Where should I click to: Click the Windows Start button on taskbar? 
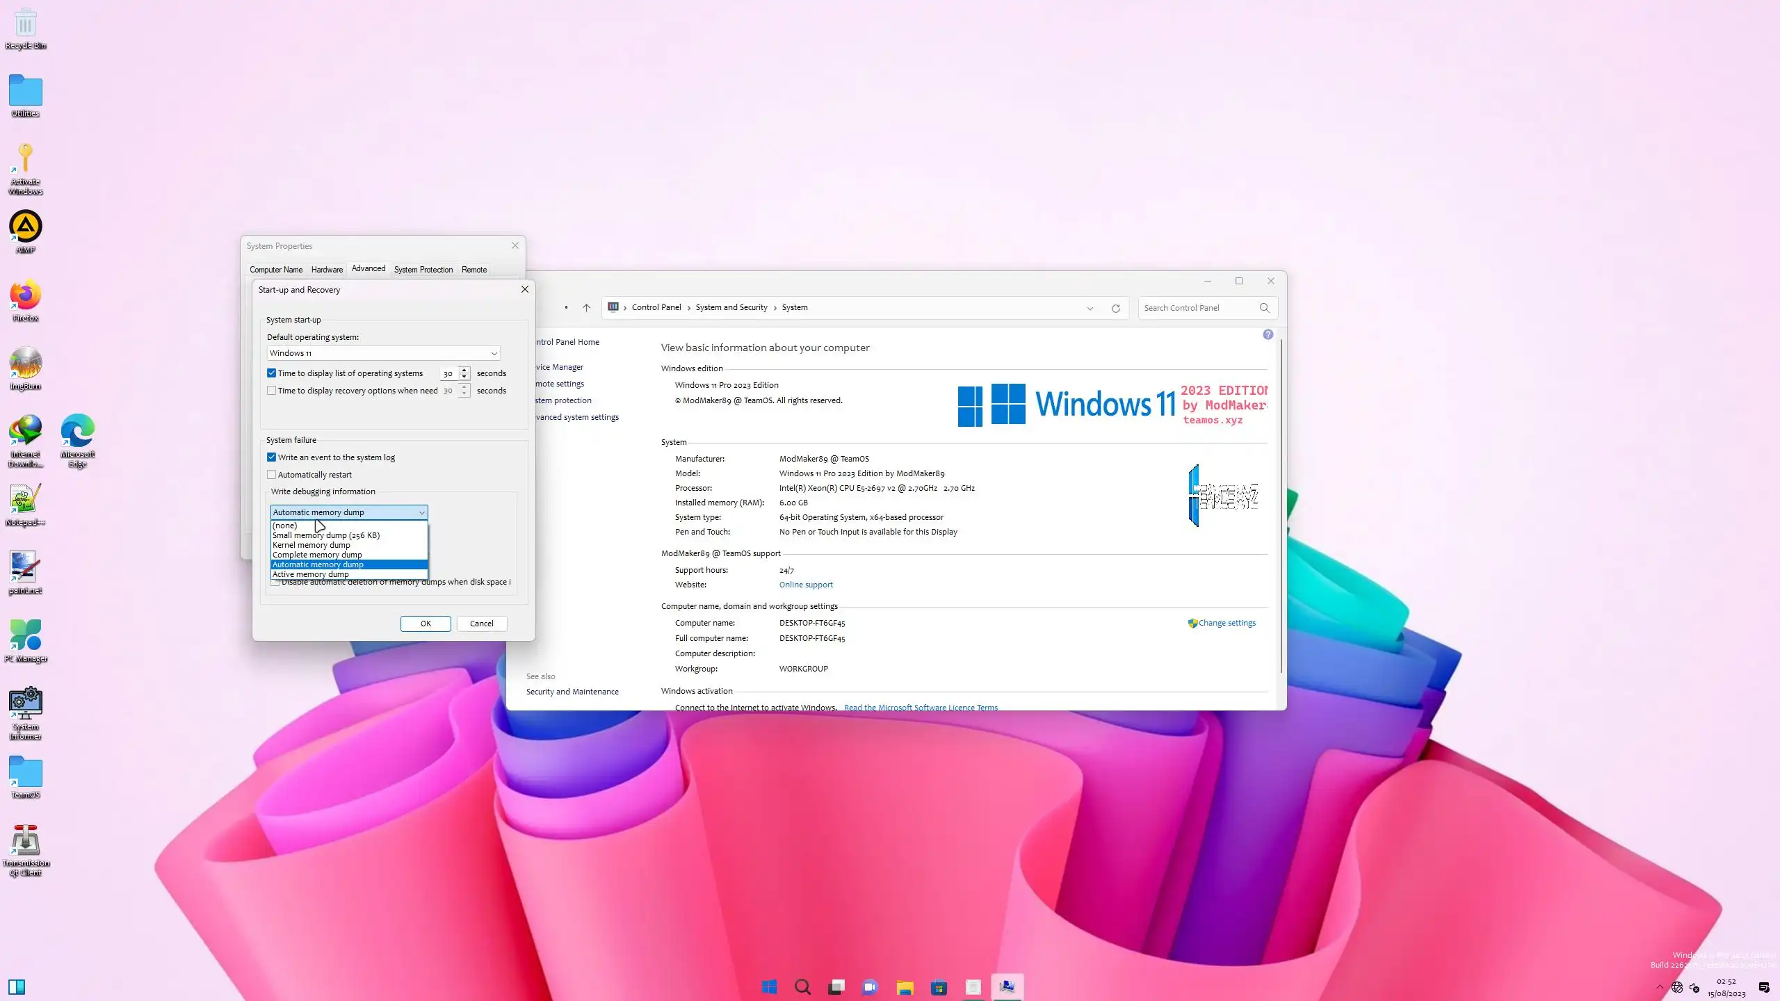(x=769, y=986)
